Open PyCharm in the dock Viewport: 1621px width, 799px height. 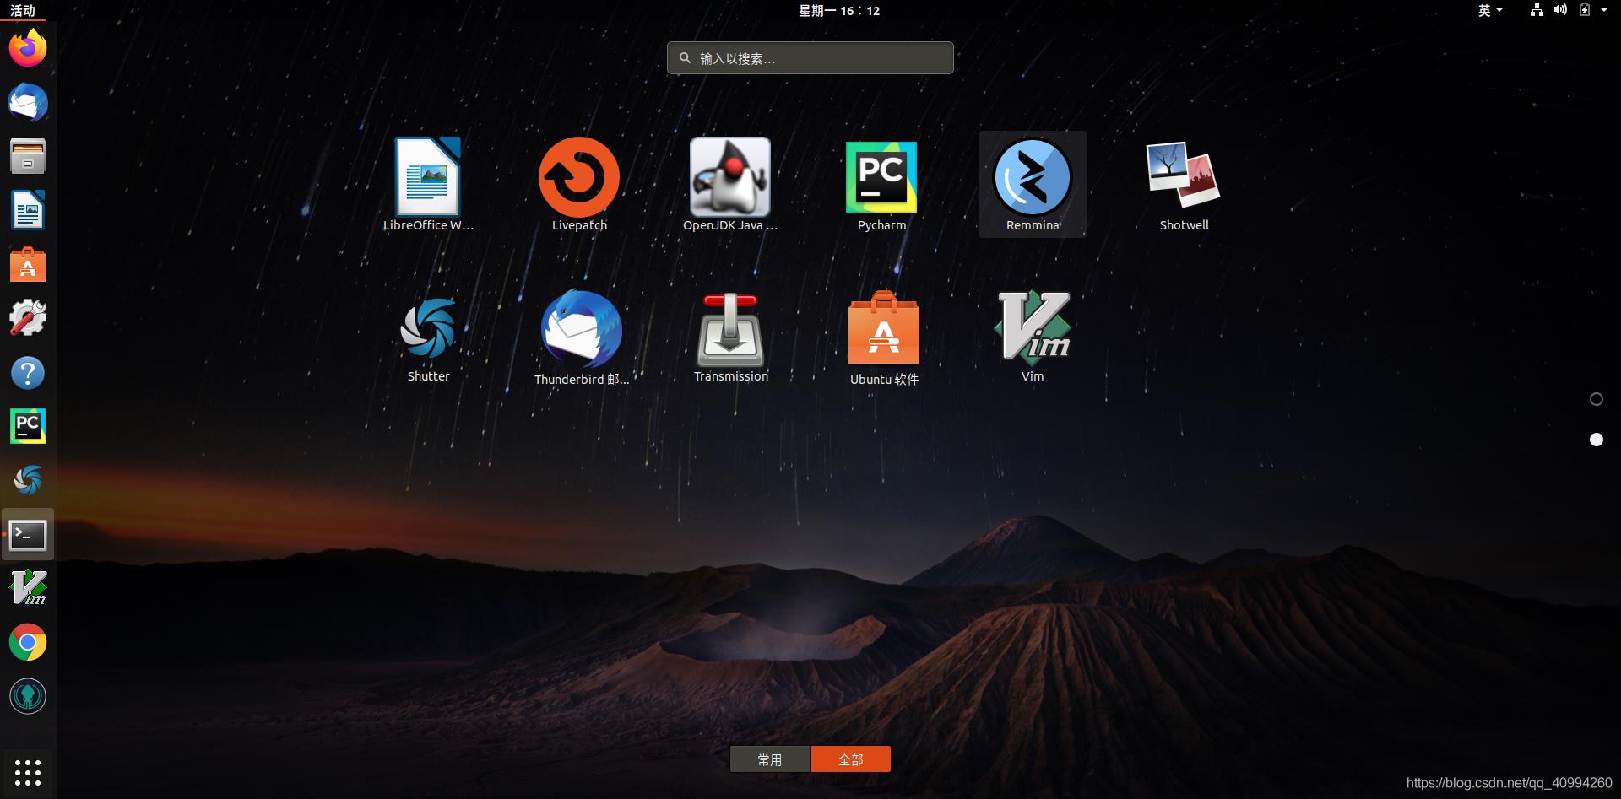pyautogui.click(x=28, y=426)
